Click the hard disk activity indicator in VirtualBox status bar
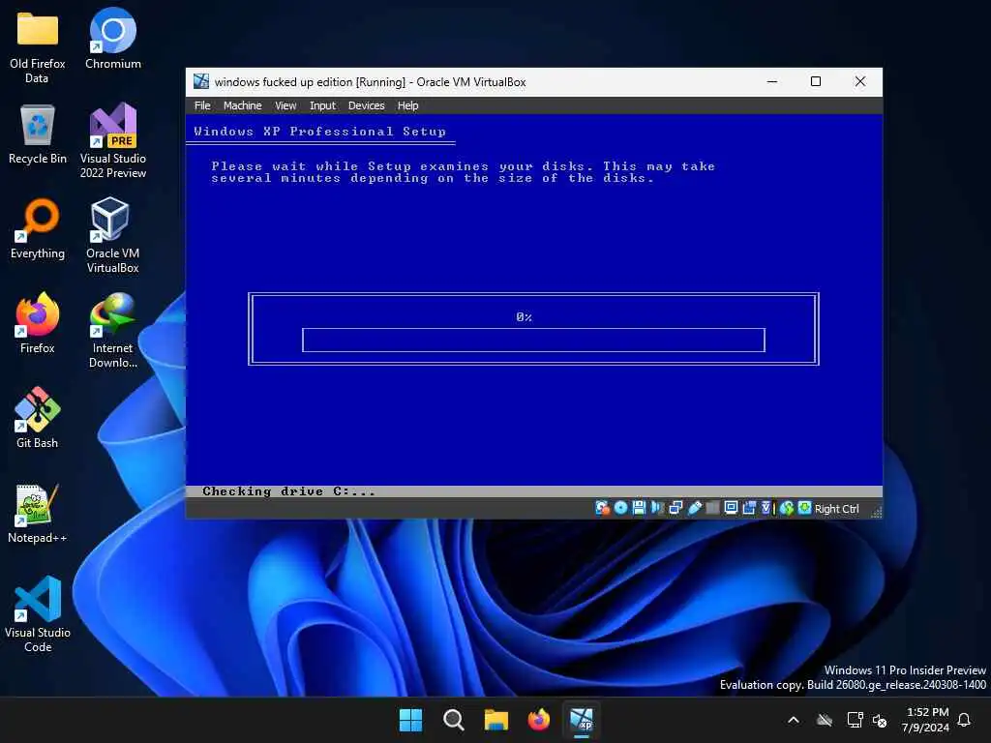The image size is (991, 743). (x=602, y=508)
